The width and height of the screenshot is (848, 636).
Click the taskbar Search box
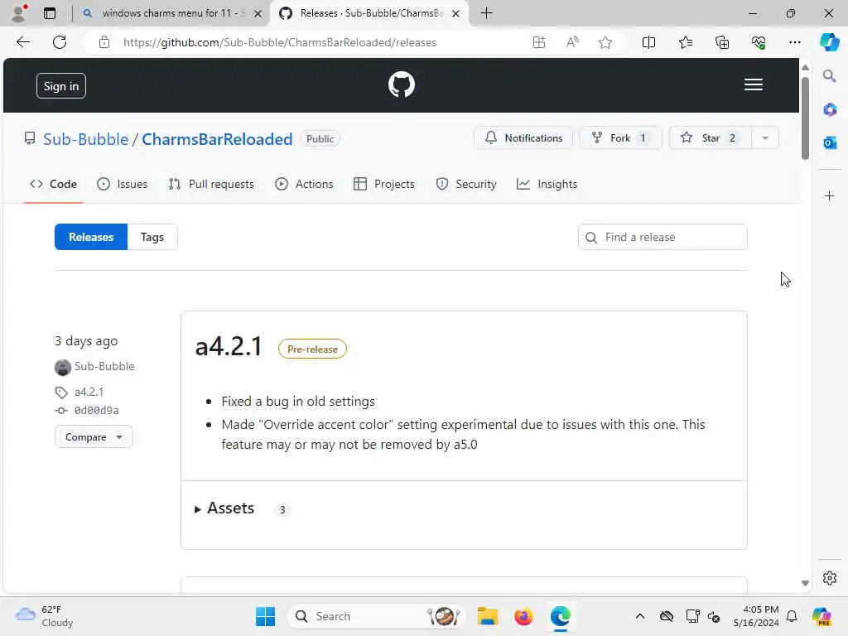coord(377,616)
